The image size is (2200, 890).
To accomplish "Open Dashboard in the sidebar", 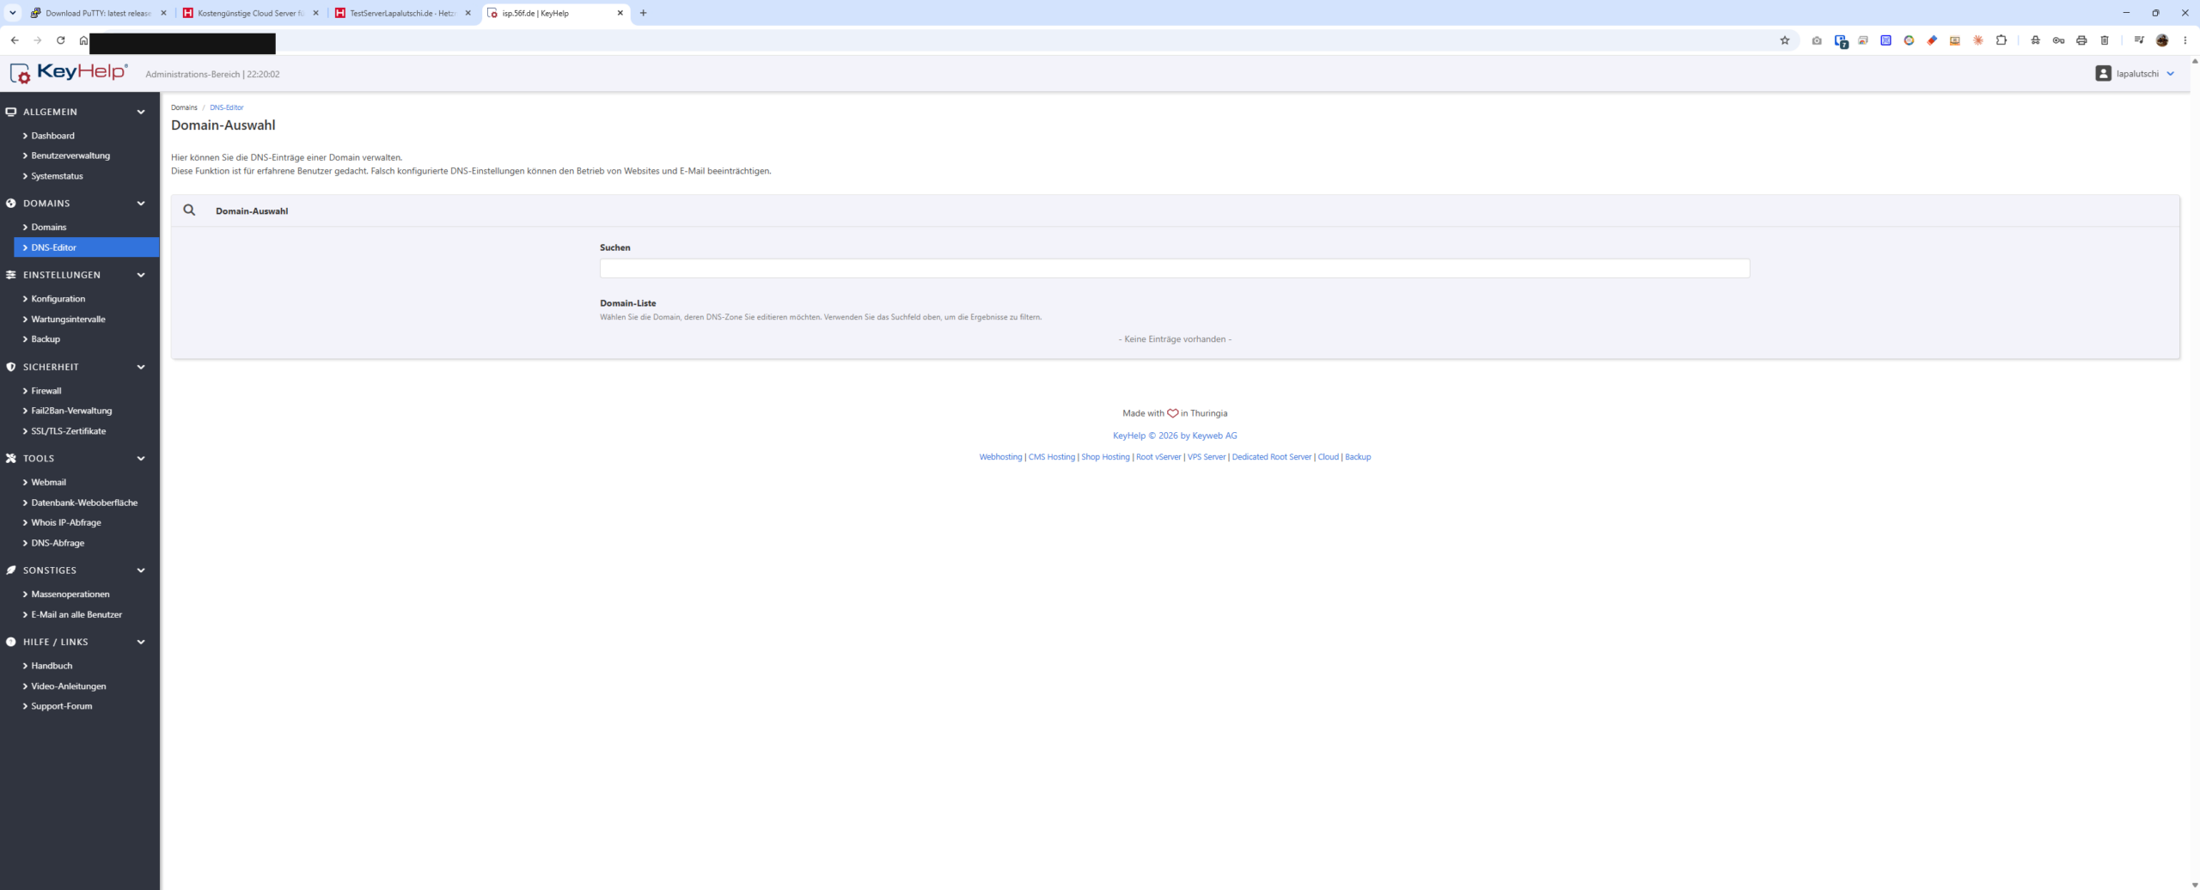I will [x=52, y=136].
